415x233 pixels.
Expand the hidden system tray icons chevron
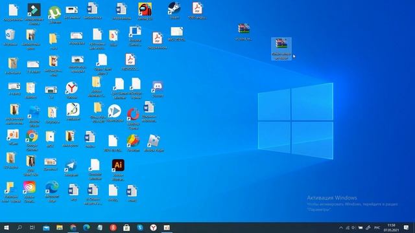click(340, 228)
